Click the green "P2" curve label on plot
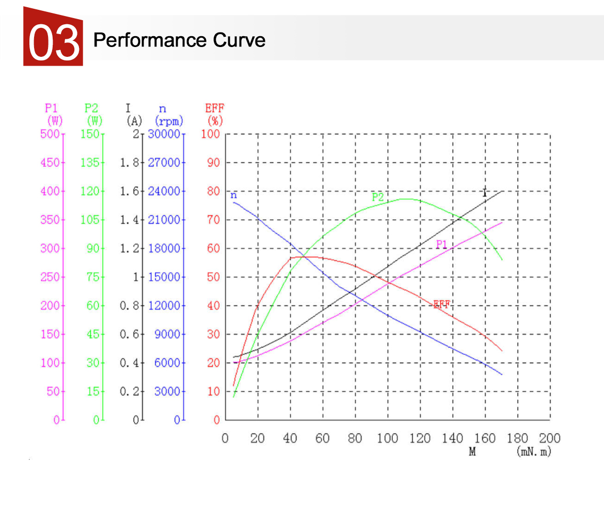Viewport: 604px width, 510px height. click(x=378, y=197)
